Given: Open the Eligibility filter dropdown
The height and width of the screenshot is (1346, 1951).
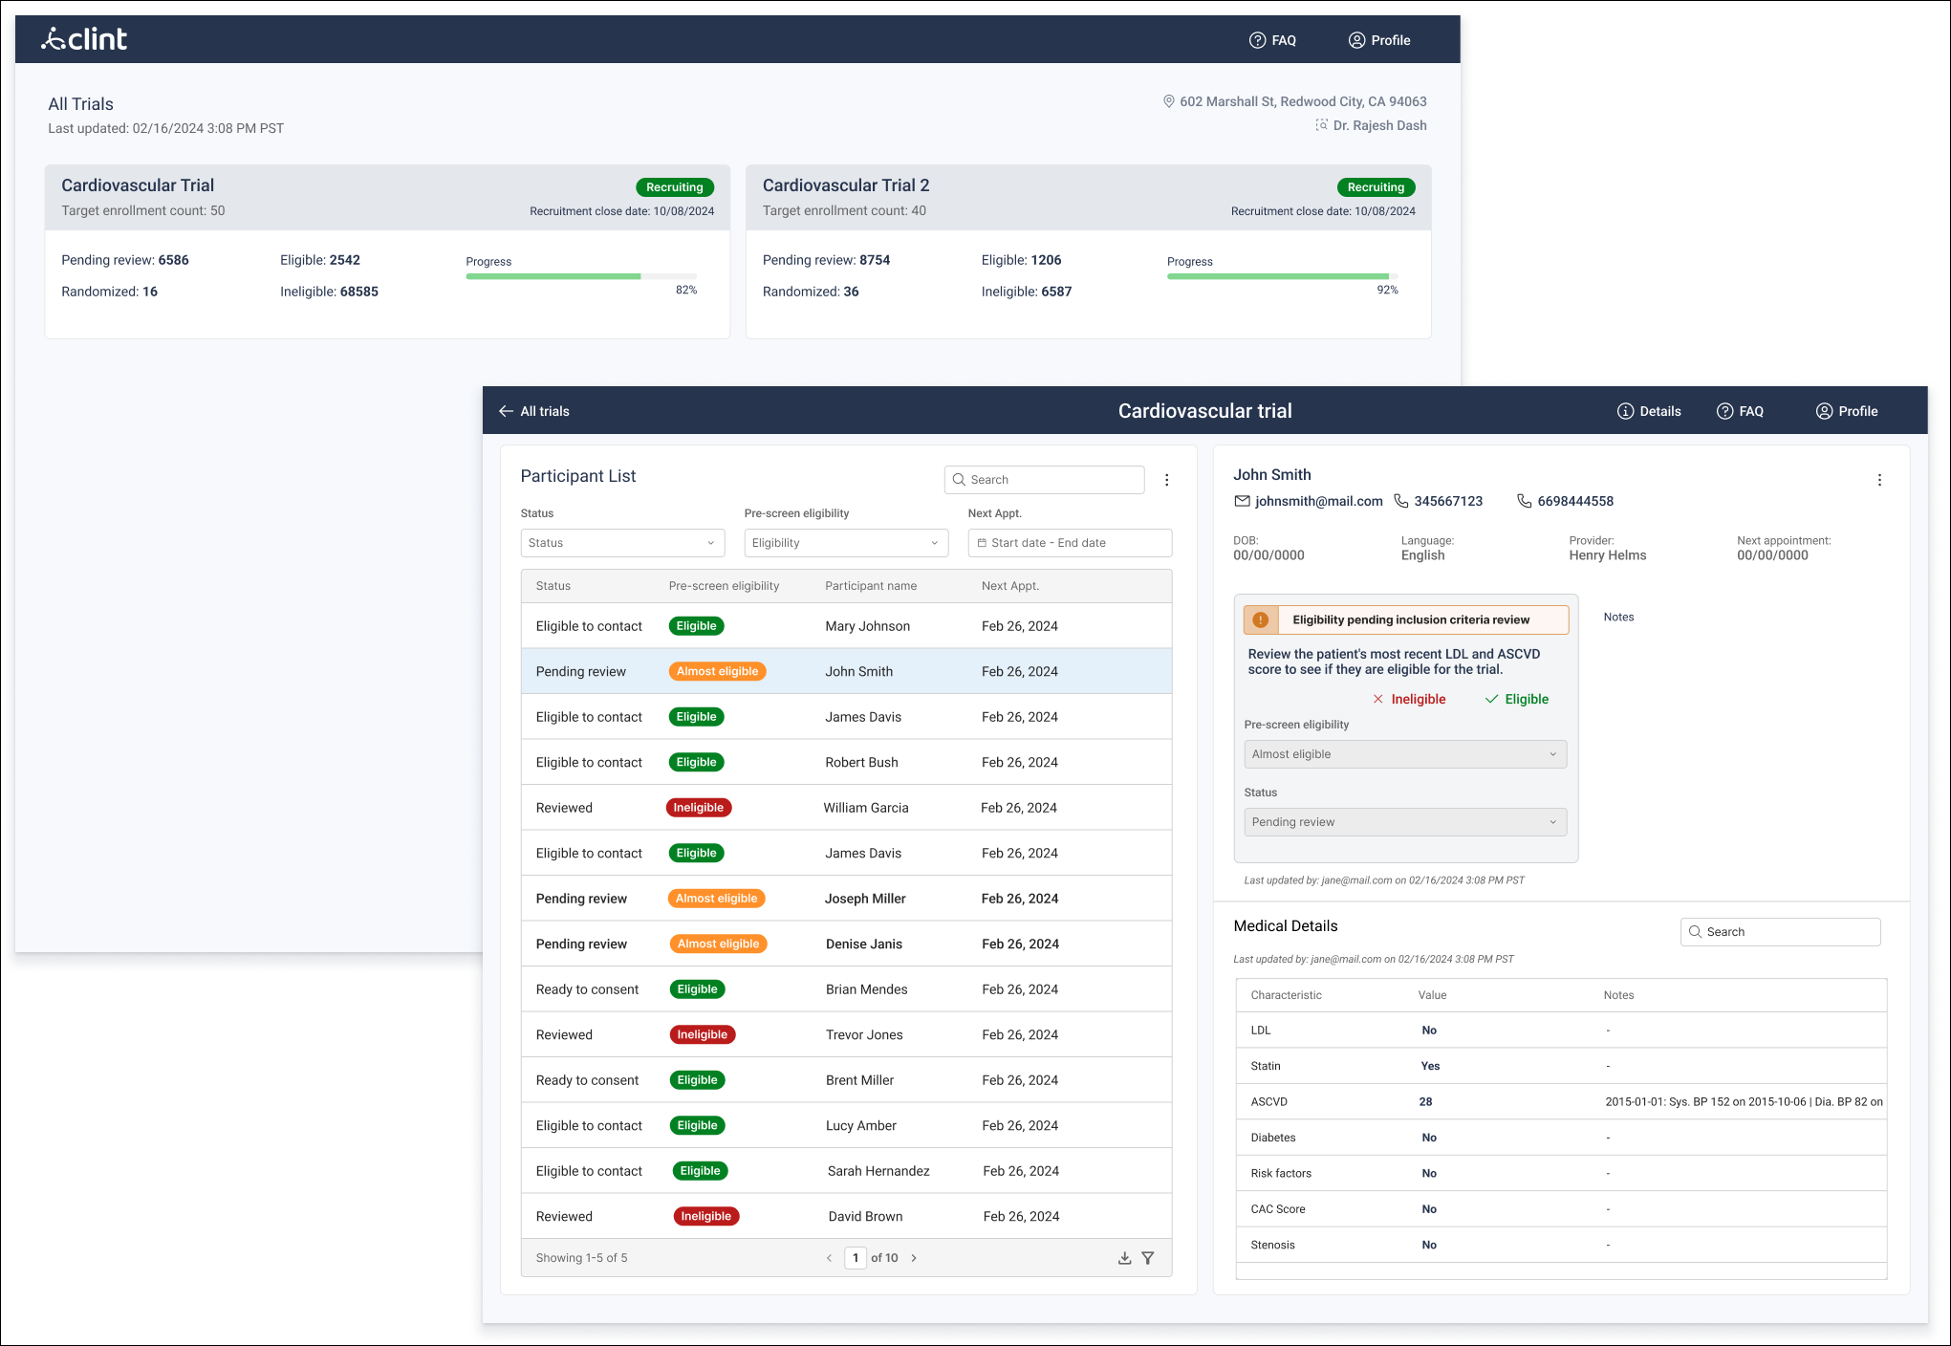Looking at the screenshot, I should tap(845, 543).
